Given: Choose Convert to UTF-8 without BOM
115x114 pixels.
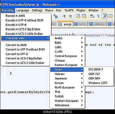Looking at the screenshot, I should coord(25,49).
